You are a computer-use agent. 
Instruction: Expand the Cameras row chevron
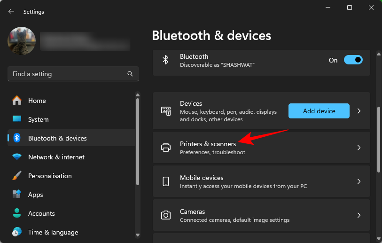pyautogui.click(x=359, y=215)
